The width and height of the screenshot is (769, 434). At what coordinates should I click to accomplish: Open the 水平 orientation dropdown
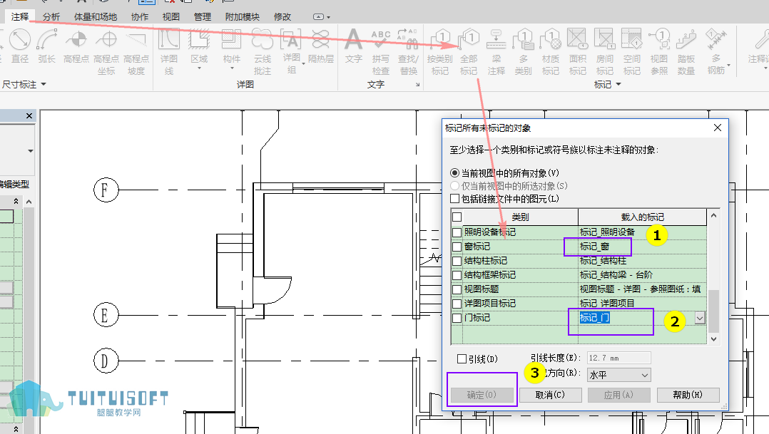pyautogui.click(x=619, y=376)
